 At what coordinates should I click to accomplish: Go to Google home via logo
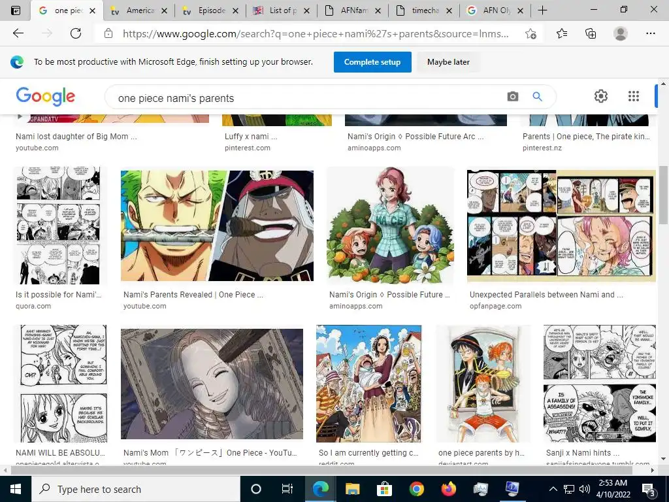coord(46,97)
